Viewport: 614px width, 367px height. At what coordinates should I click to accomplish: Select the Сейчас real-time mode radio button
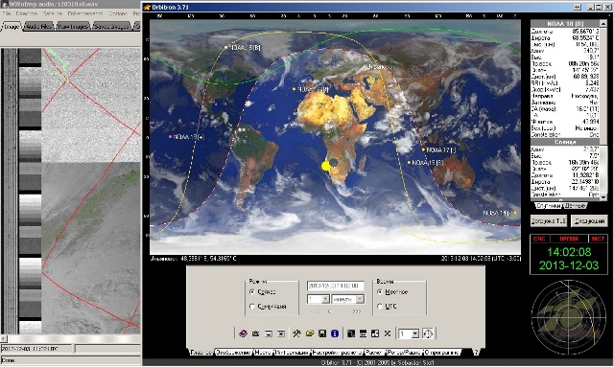[x=252, y=292]
